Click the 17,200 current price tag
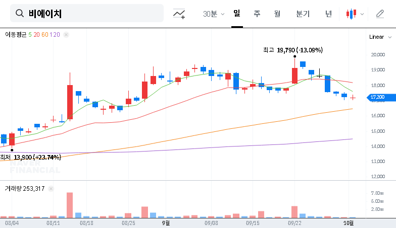 378,97
